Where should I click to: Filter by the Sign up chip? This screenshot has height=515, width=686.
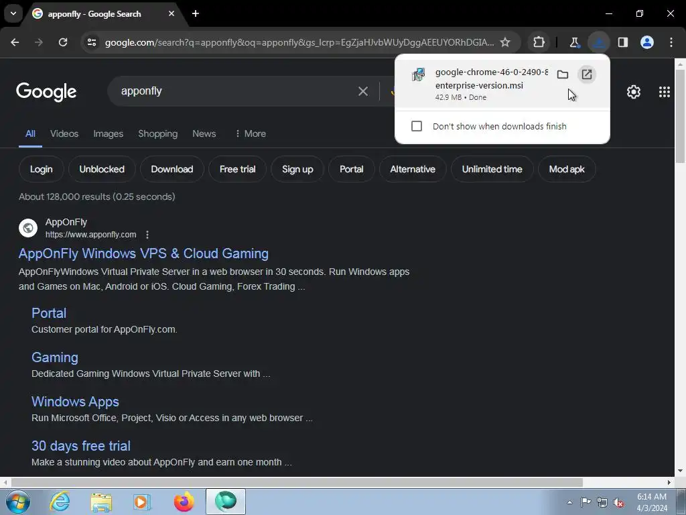(297, 169)
